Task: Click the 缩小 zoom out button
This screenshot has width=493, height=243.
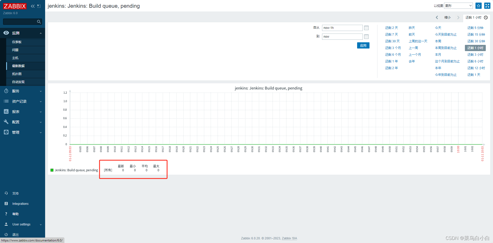Action: point(448,18)
